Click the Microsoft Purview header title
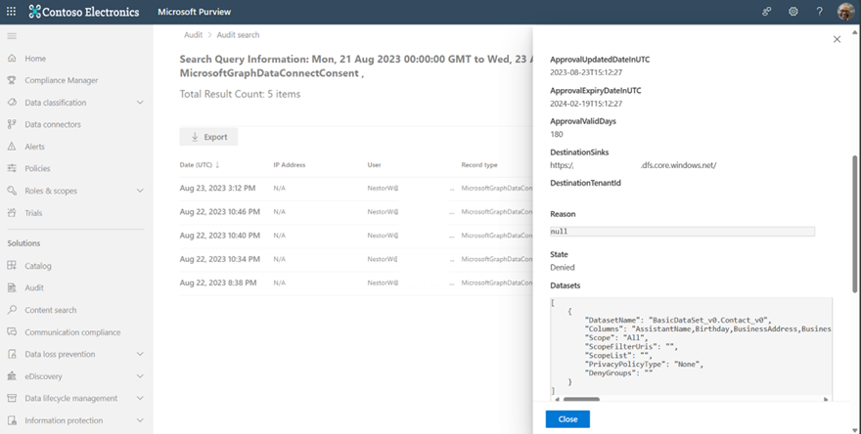This screenshot has width=861, height=434. click(x=195, y=12)
